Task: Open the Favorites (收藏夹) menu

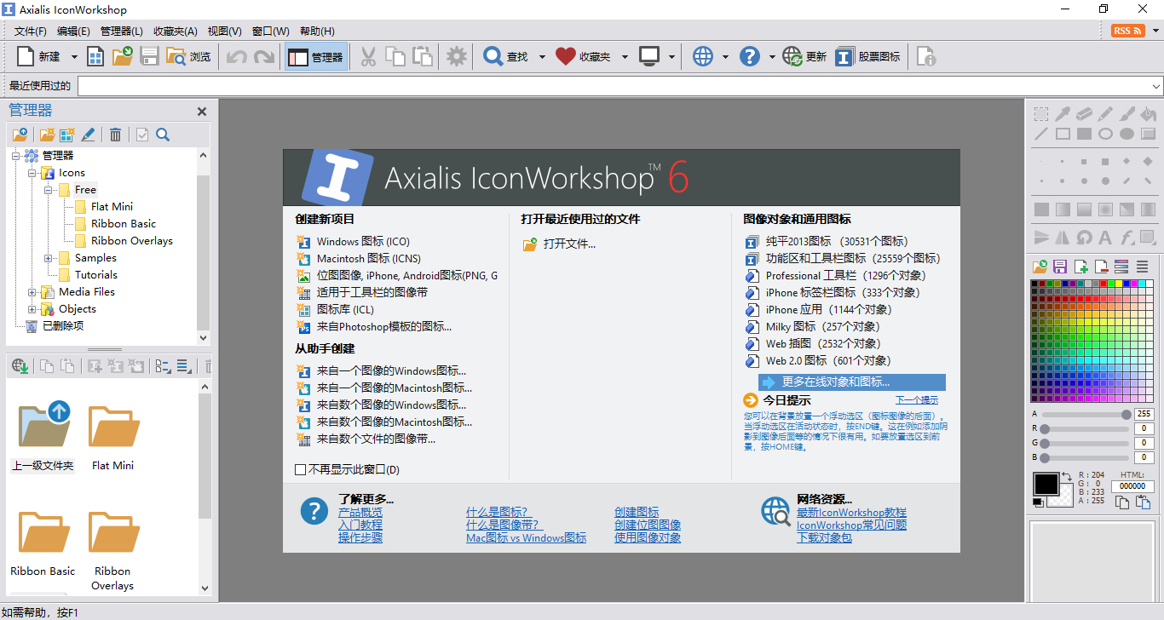Action: click(176, 32)
